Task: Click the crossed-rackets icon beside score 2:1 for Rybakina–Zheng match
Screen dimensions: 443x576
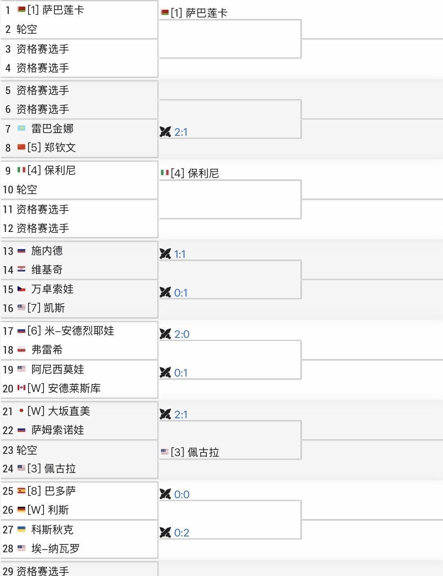Action: pyautogui.click(x=165, y=132)
